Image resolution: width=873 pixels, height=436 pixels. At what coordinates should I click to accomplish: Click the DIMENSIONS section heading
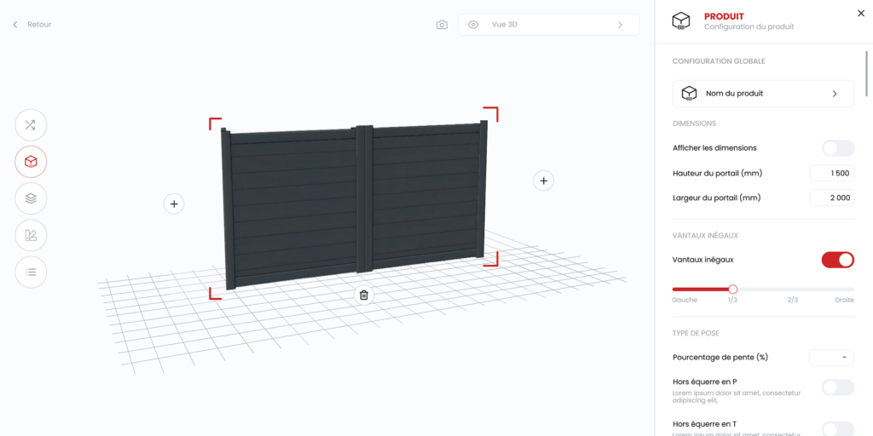(x=694, y=123)
